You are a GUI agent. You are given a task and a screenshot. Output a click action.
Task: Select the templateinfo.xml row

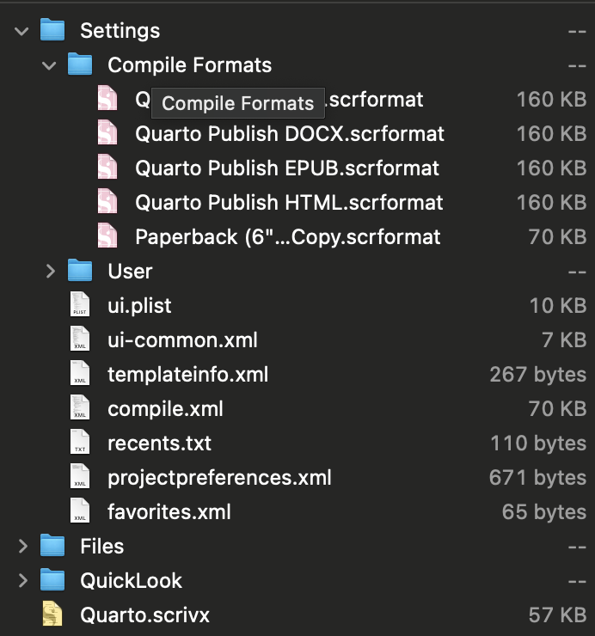coord(187,374)
